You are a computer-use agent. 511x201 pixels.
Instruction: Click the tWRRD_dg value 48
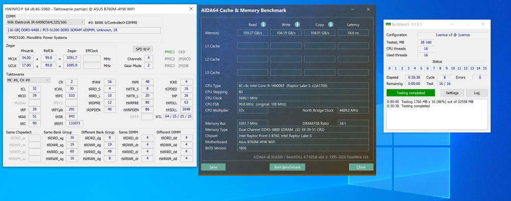(109, 151)
